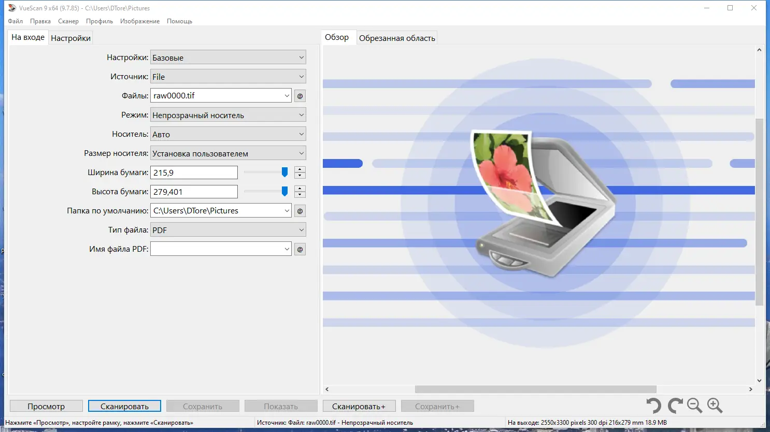Rotate the image clockwise with the right rotate icon
This screenshot has width=770, height=432.
click(x=675, y=406)
